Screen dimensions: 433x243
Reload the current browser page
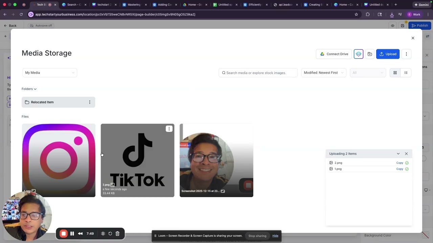[x=21, y=15]
